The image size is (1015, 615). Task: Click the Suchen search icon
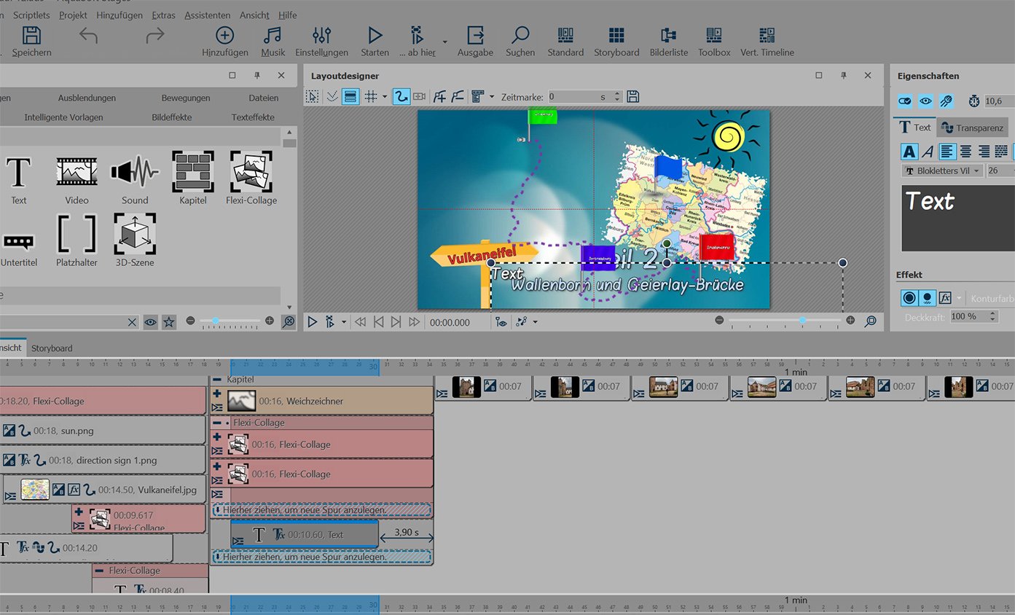[x=520, y=36]
